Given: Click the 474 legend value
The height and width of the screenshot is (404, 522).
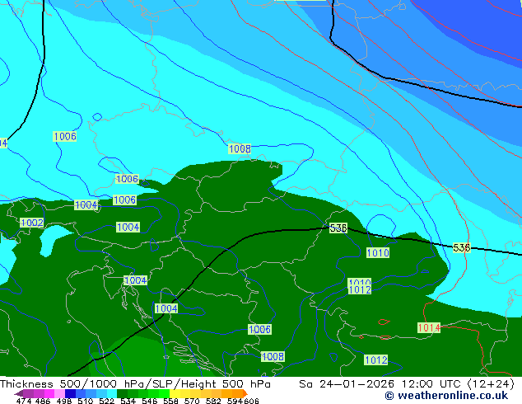Looking at the screenshot, I should (x=24, y=401).
